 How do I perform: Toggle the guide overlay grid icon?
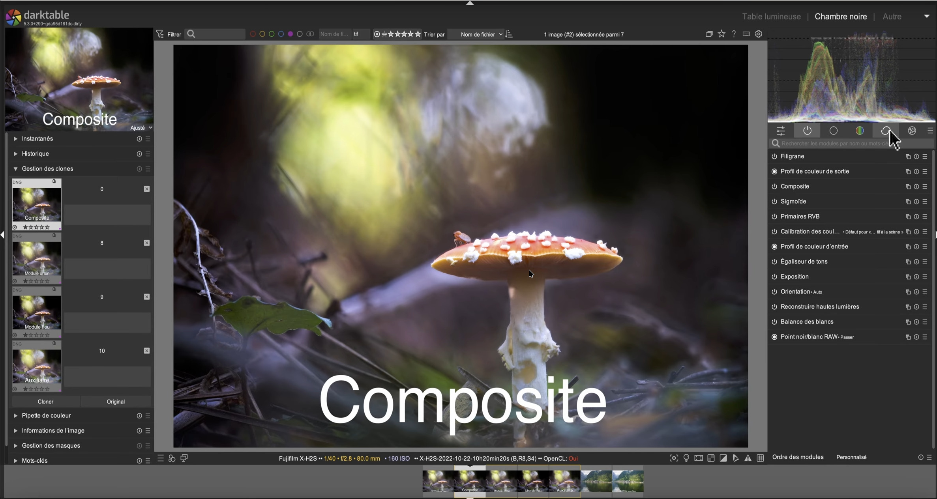(761, 458)
